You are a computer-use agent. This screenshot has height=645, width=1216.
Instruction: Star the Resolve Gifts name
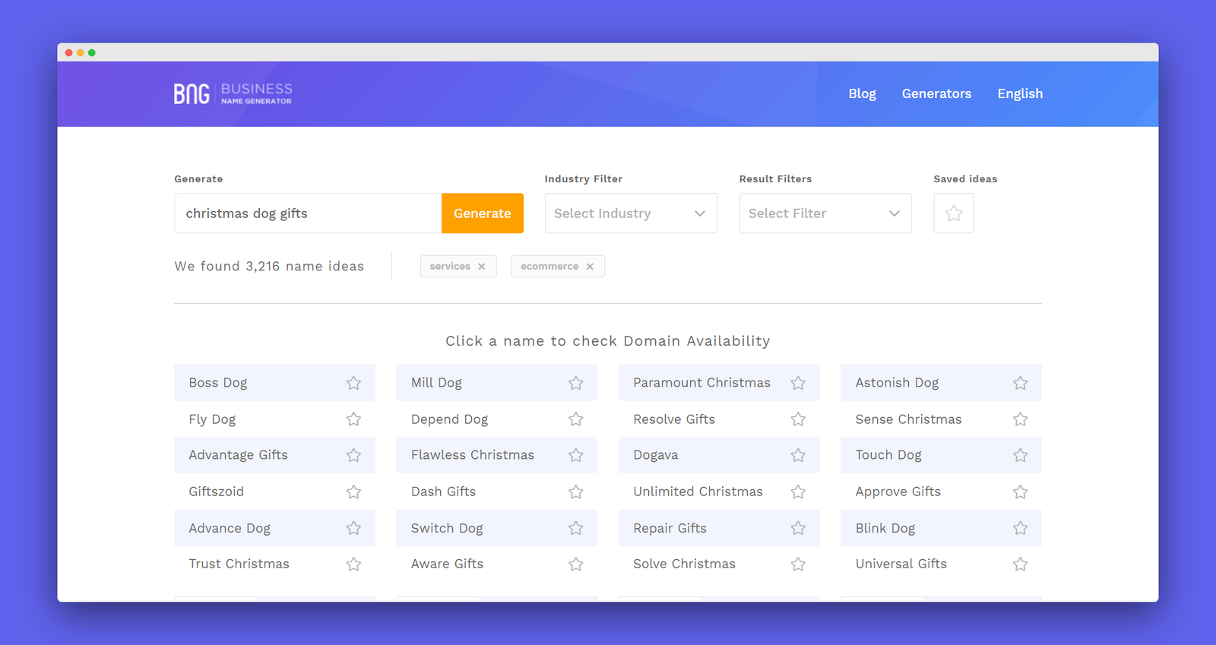[x=798, y=419]
